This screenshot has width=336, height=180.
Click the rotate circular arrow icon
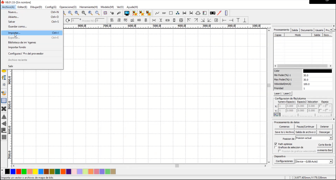pos(68,20)
